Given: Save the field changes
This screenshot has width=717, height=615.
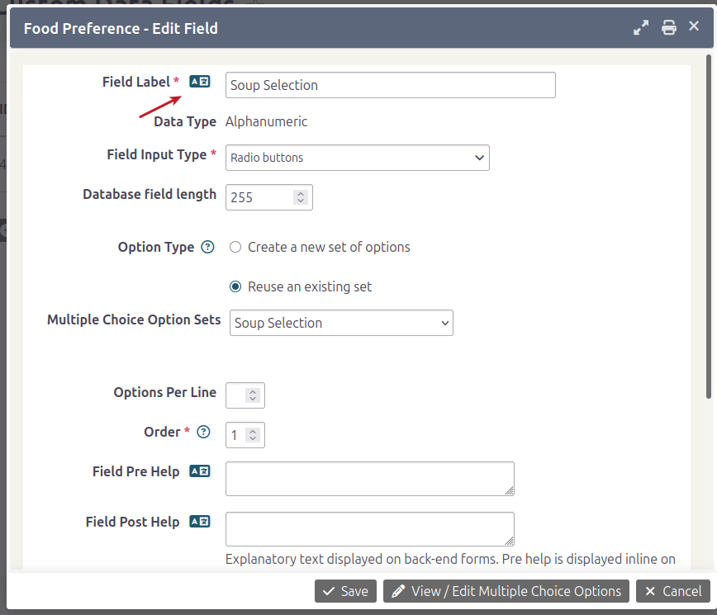Looking at the screenshot, I should (x=345, y=591).
